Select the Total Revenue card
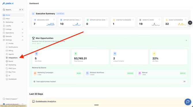193x107 pixels. tap(90, 57)
